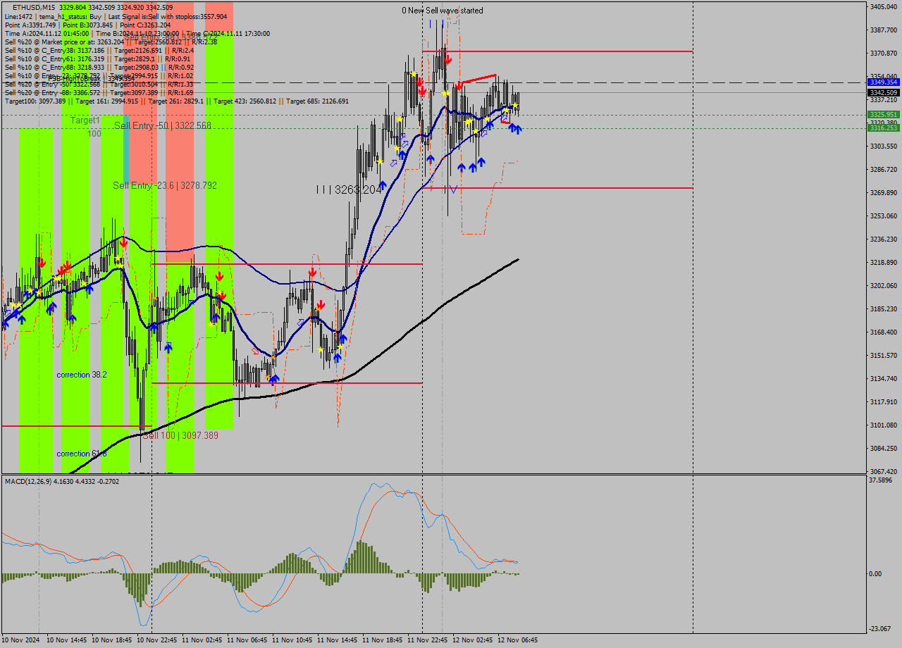Click the '11 Nov 14:45' time axis label
Screen dimensions: 902x648
(x=337, y=640)
